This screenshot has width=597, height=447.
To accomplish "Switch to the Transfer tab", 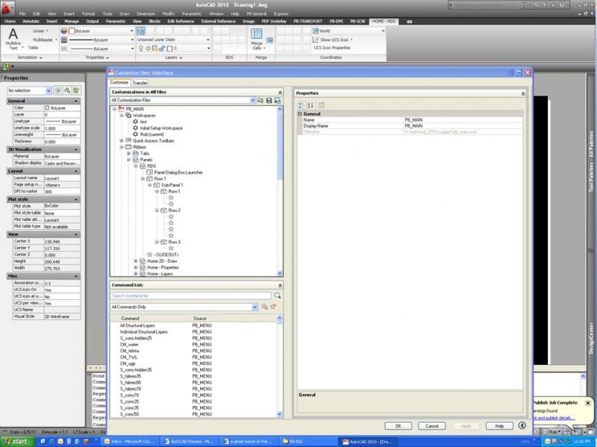I will coord(140,83).
